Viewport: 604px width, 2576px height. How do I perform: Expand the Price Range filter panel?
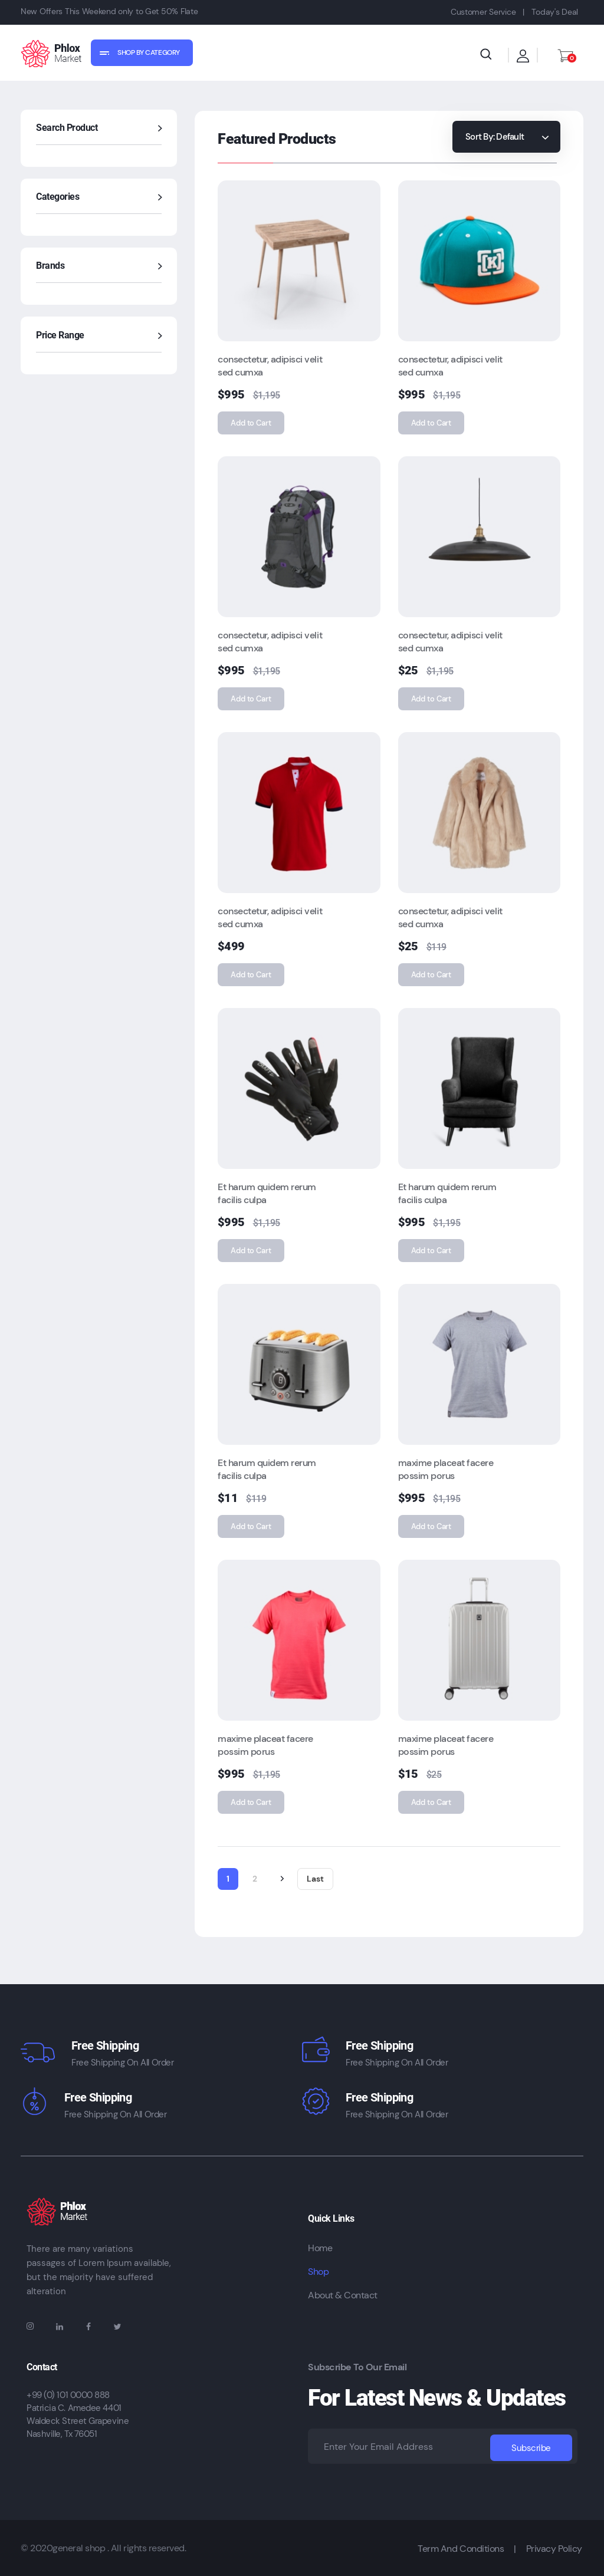pos(99,335)
